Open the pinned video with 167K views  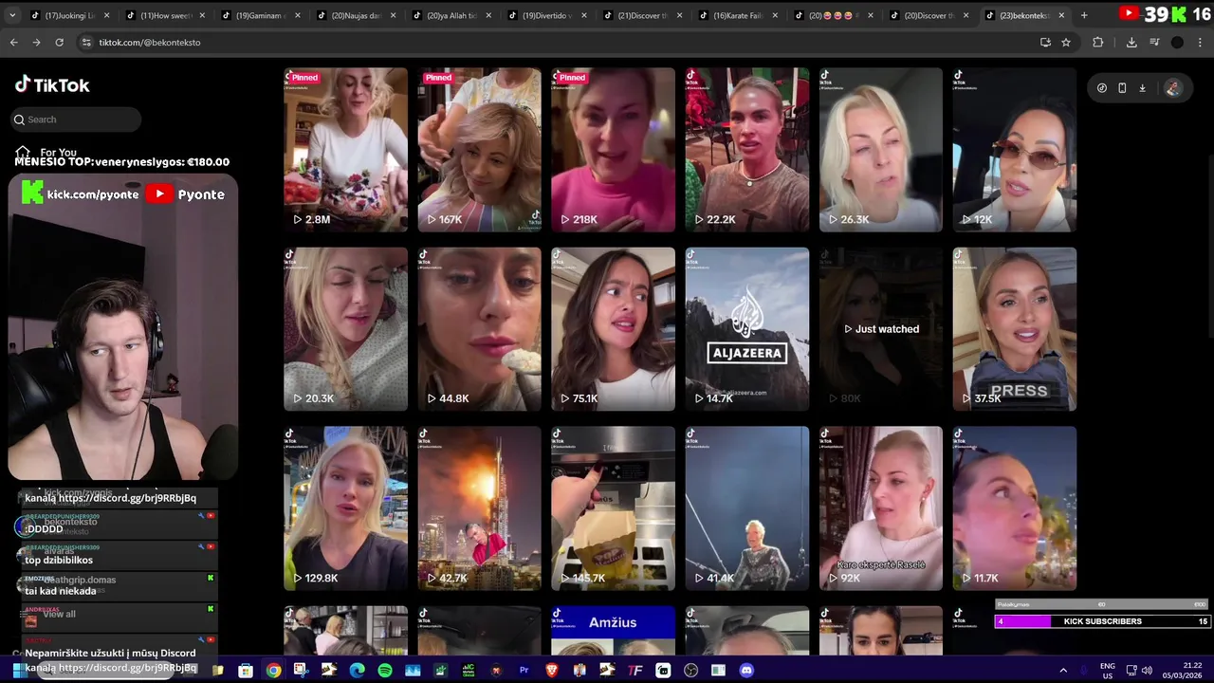point(479,150)
